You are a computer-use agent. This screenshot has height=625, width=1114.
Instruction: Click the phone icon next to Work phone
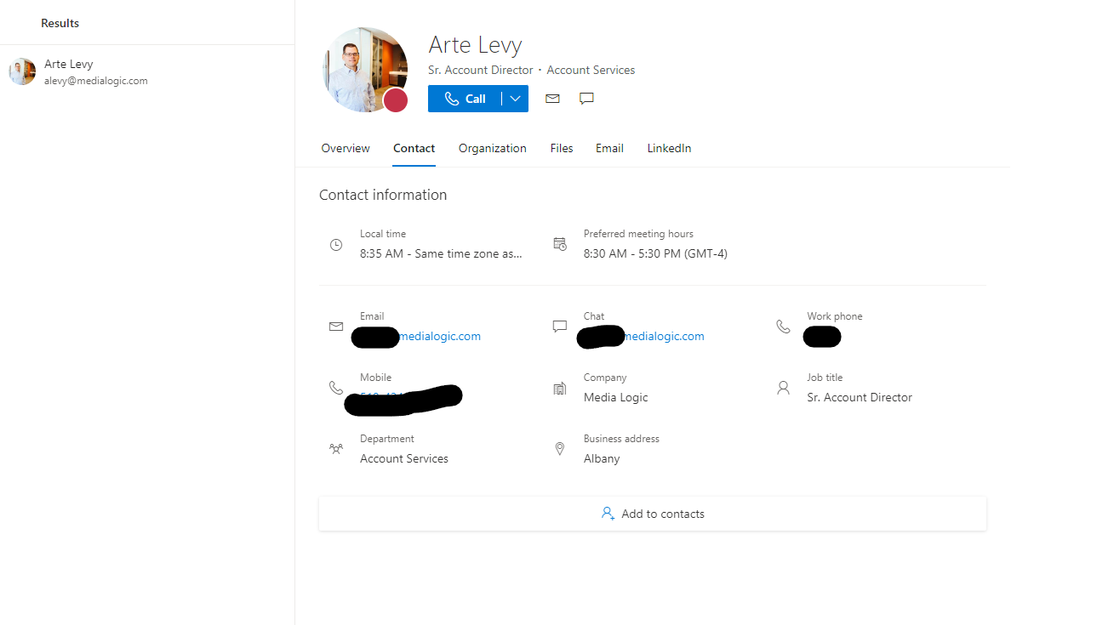[783, 326]
